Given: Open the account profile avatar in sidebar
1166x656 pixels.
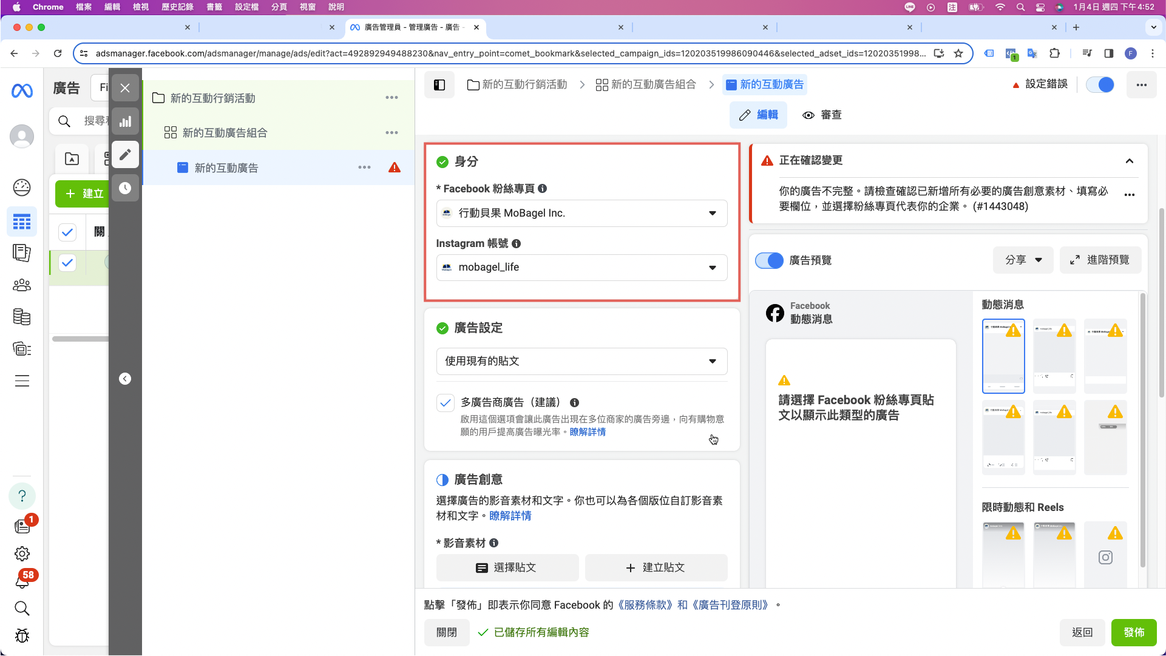Looking at the screenshot, I should coord(22,136).
